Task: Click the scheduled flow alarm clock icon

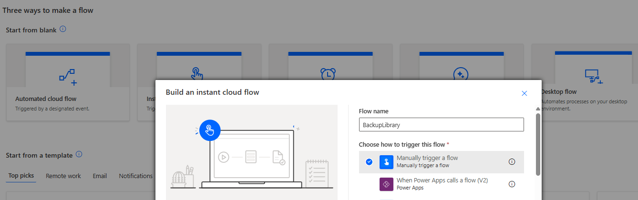Action: click(328, 74)
